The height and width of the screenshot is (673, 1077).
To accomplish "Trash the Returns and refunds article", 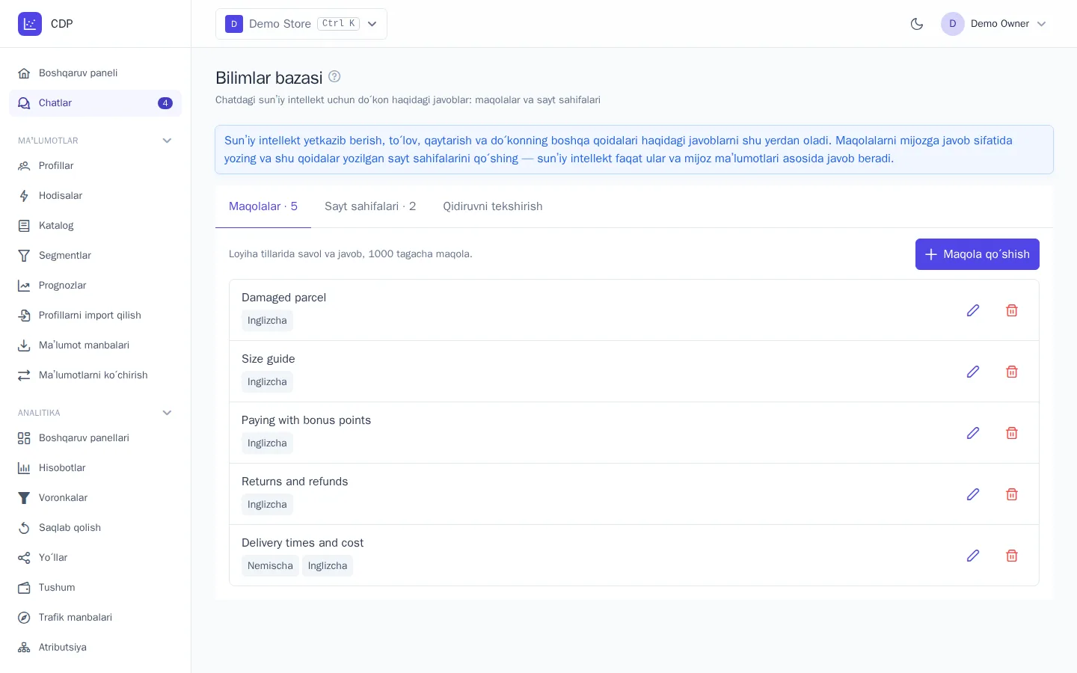I will 1012,494.
